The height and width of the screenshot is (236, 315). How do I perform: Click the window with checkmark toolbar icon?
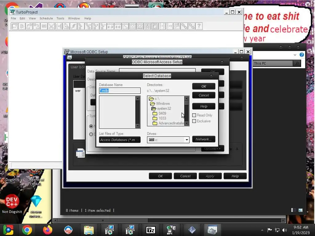click(x=177, y=26)
